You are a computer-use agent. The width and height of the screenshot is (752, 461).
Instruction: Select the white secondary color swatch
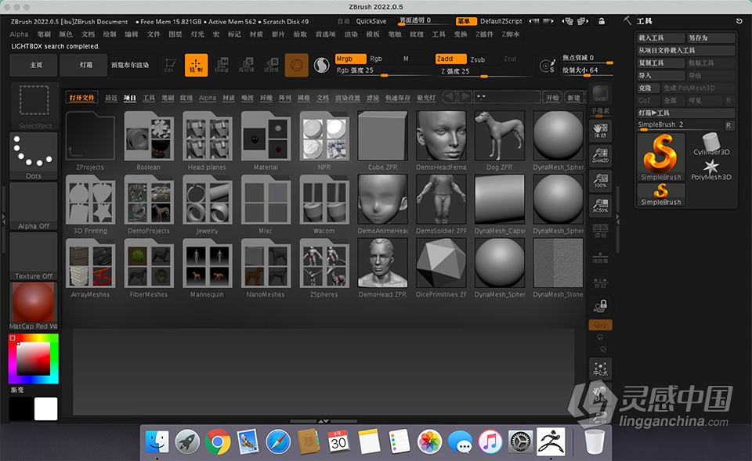[x=46, y=409]
